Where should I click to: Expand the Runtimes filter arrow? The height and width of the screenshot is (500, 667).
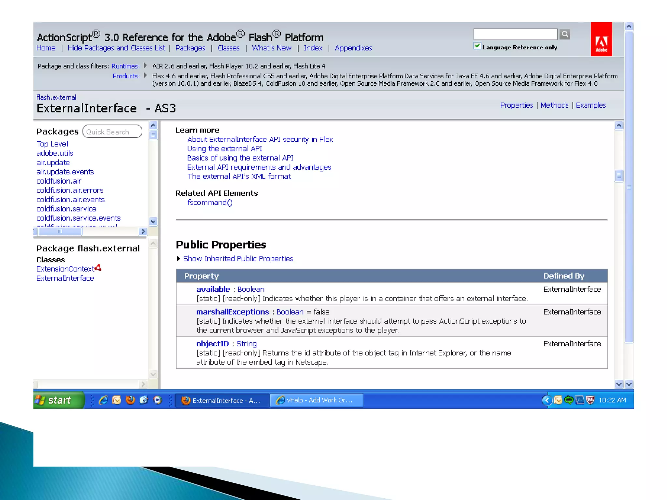point(145,65)
